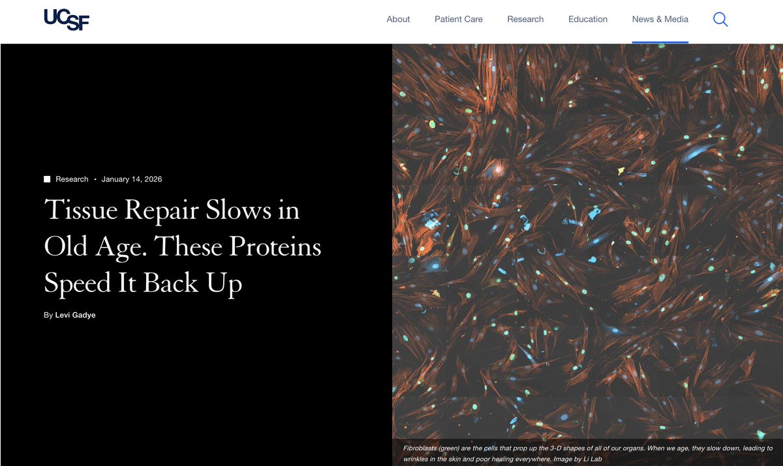Click the fibroblasts image caption text
The height and width of the screenshot is (466, 783).
click(x=587, y=454)
